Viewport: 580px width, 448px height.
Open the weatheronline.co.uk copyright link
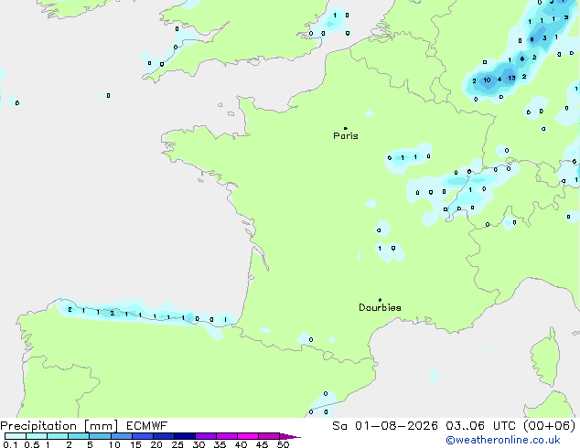502,440
